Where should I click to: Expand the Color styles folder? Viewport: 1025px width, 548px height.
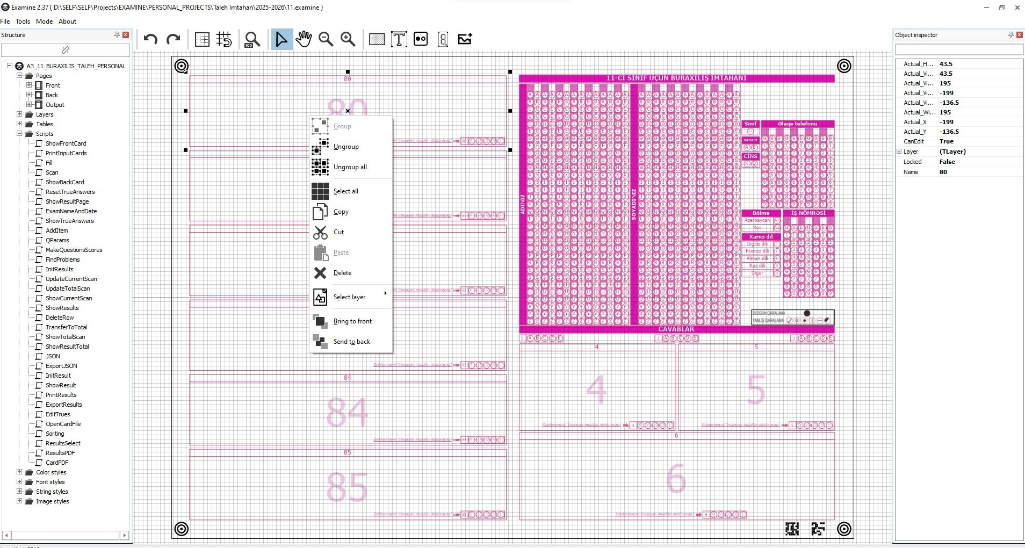tap(19, 472)
